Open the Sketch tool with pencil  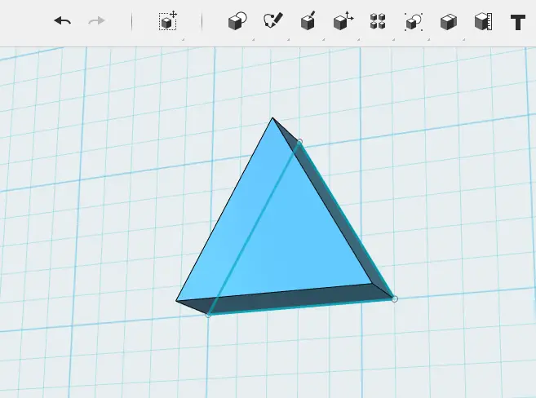pos(273,20)
